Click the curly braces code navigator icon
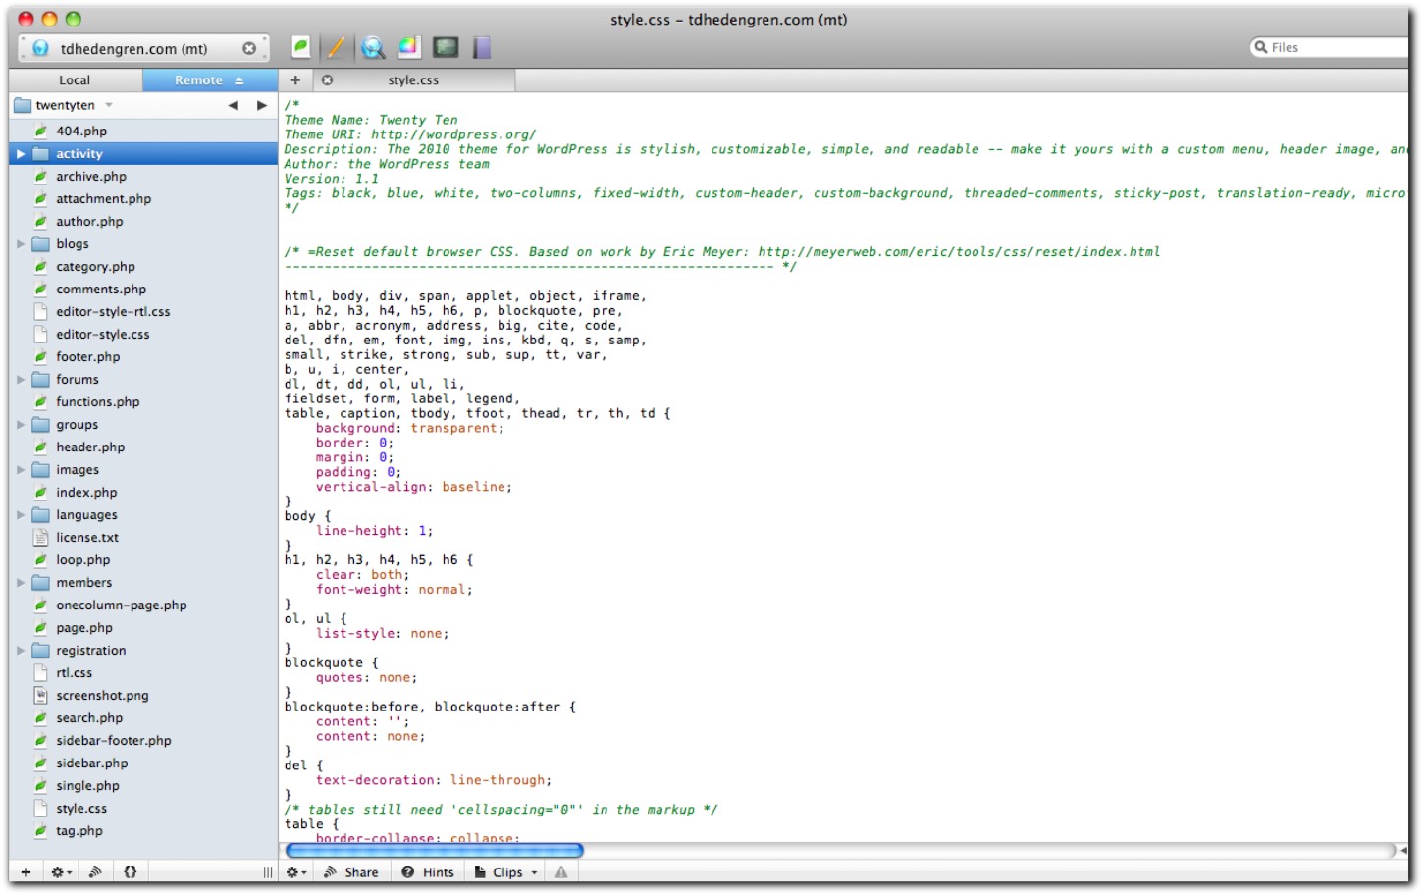 130,872
